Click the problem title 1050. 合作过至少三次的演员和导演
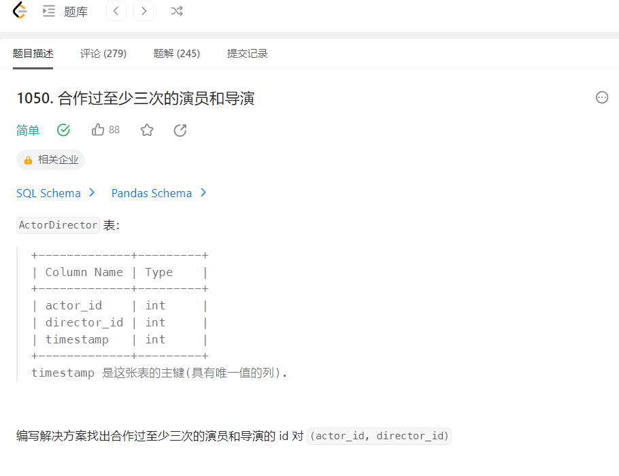 point(135,99)
